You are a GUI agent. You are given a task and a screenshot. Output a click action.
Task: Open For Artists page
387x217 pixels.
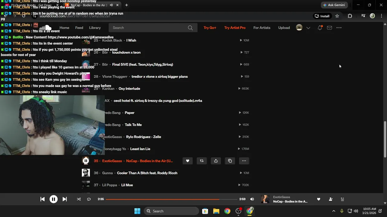coord(262,28)
